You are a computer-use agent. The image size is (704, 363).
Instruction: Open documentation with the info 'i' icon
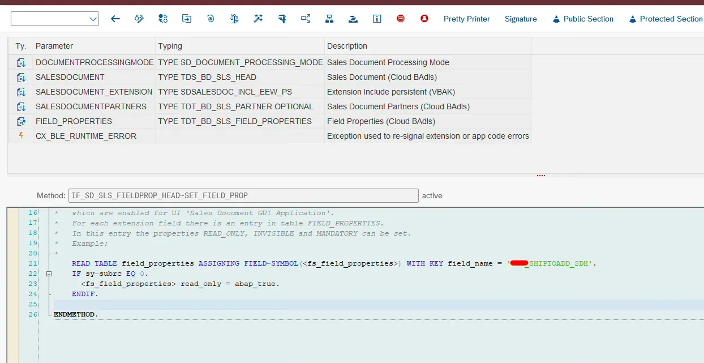pos(377,19)
